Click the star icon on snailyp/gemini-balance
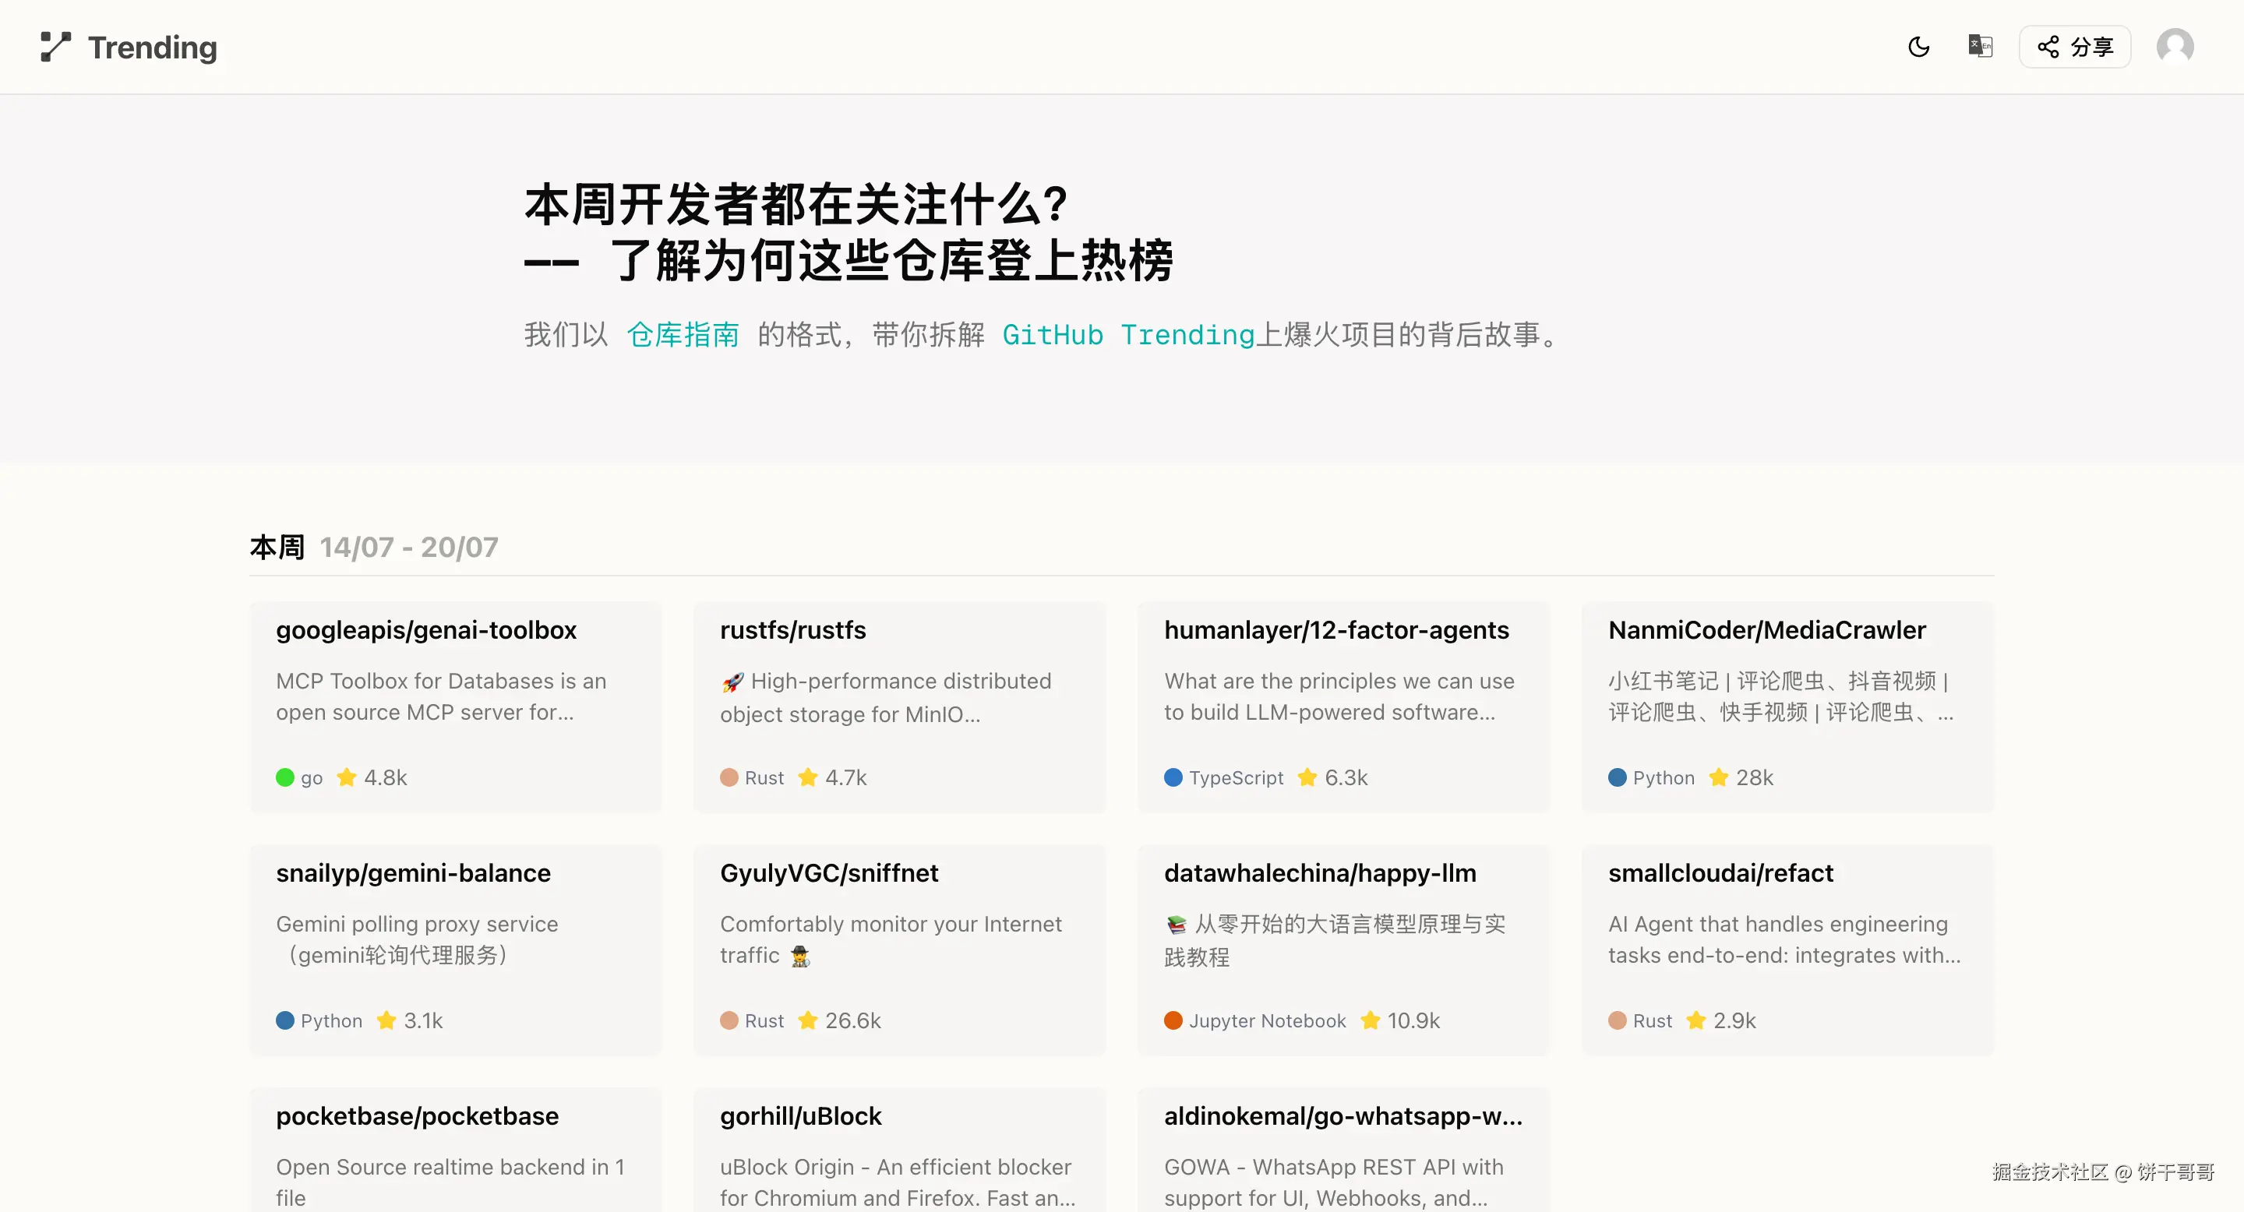The width and height of the screenshot is (2244, 1212). 386,1020
